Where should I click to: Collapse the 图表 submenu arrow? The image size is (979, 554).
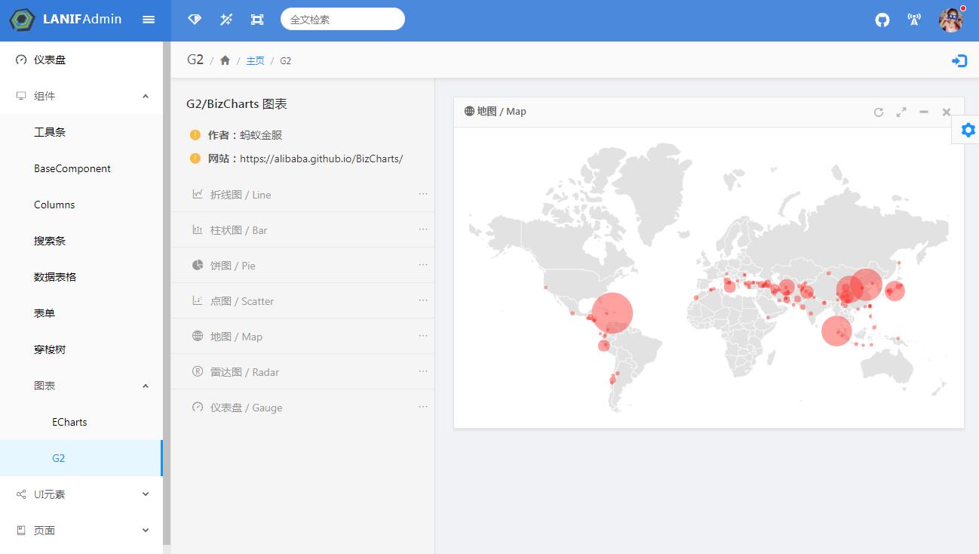coord(146,386)
